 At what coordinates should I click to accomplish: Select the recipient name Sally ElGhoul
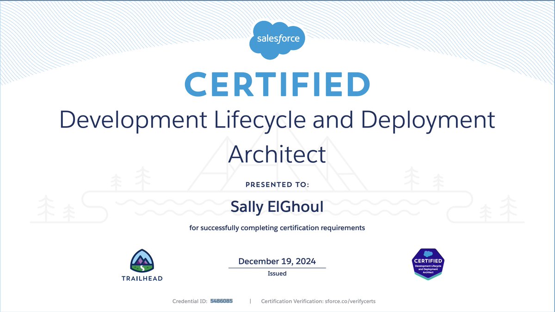click(x=277, y=207)
